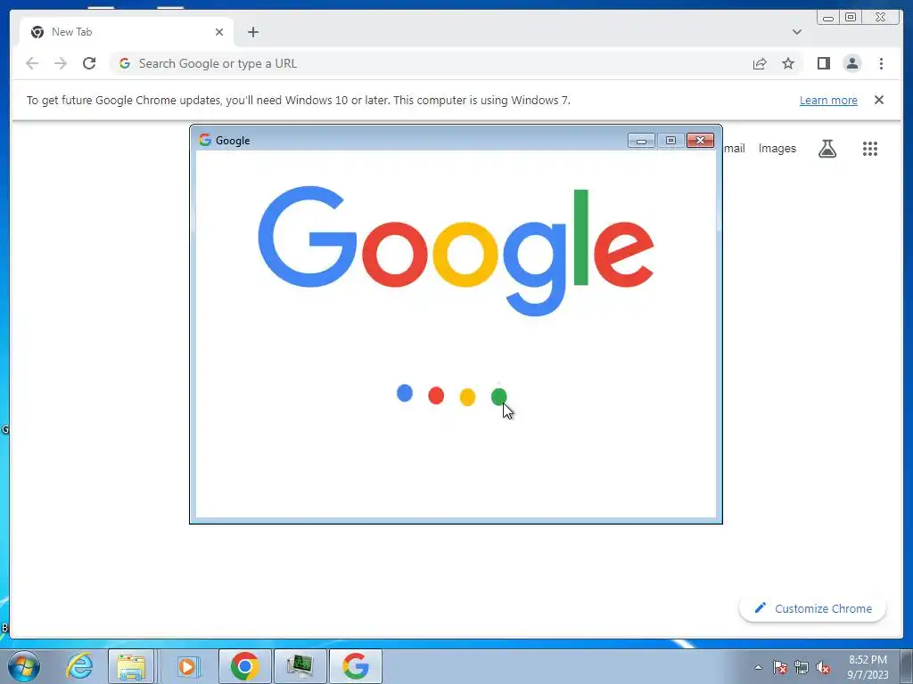This screenshot has height=684, width=913.
Task: Minimize the Google popup window
Action: 641,140
